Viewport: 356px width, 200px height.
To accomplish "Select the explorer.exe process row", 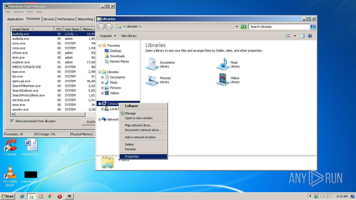I will (53, 62).
